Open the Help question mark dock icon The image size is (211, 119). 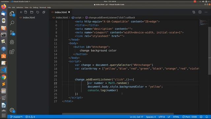click(4, 49)
